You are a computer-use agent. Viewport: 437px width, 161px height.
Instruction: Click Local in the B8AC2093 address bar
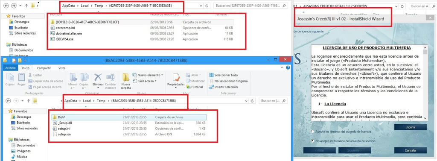click(x=87, y=101)
